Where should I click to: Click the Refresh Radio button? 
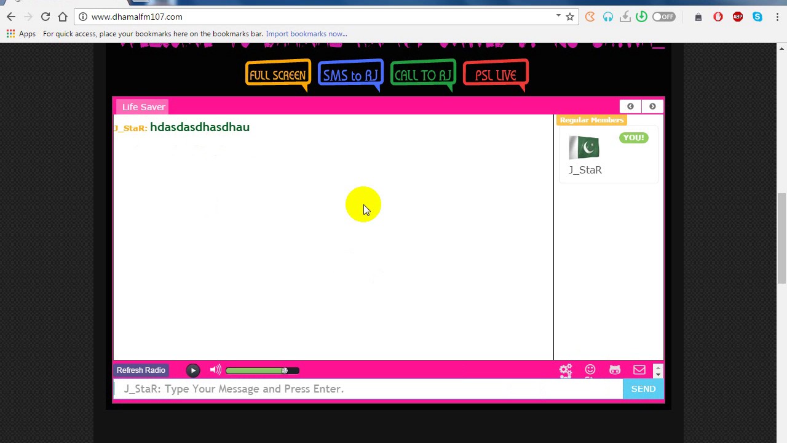(141, 370)
